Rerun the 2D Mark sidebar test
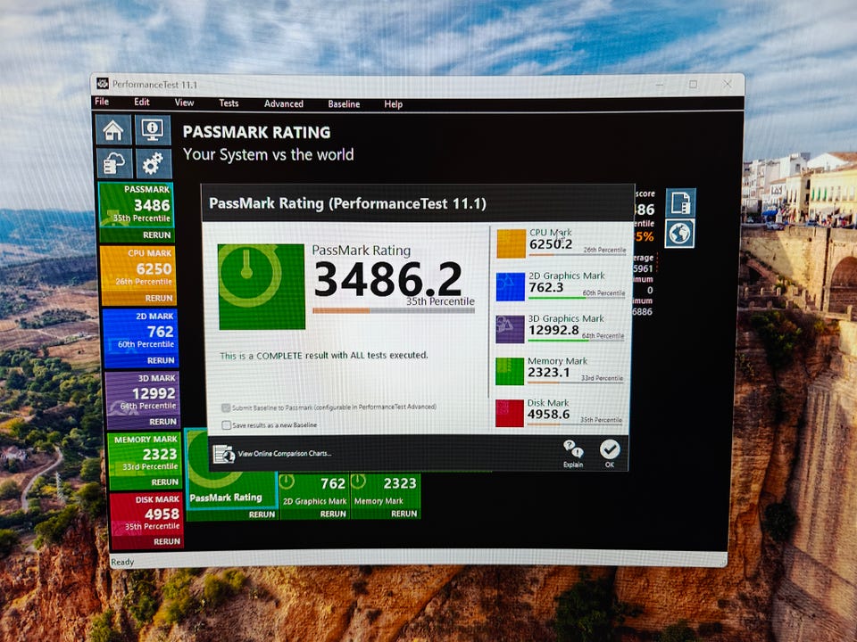The image size is (857, 642). (x=161, y=360)
